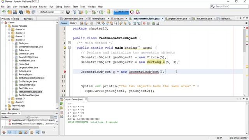Toggle Show Inherited Members in Navigator
The height and width of the screenshot is (140, 249).
click(x=4, y=132)
